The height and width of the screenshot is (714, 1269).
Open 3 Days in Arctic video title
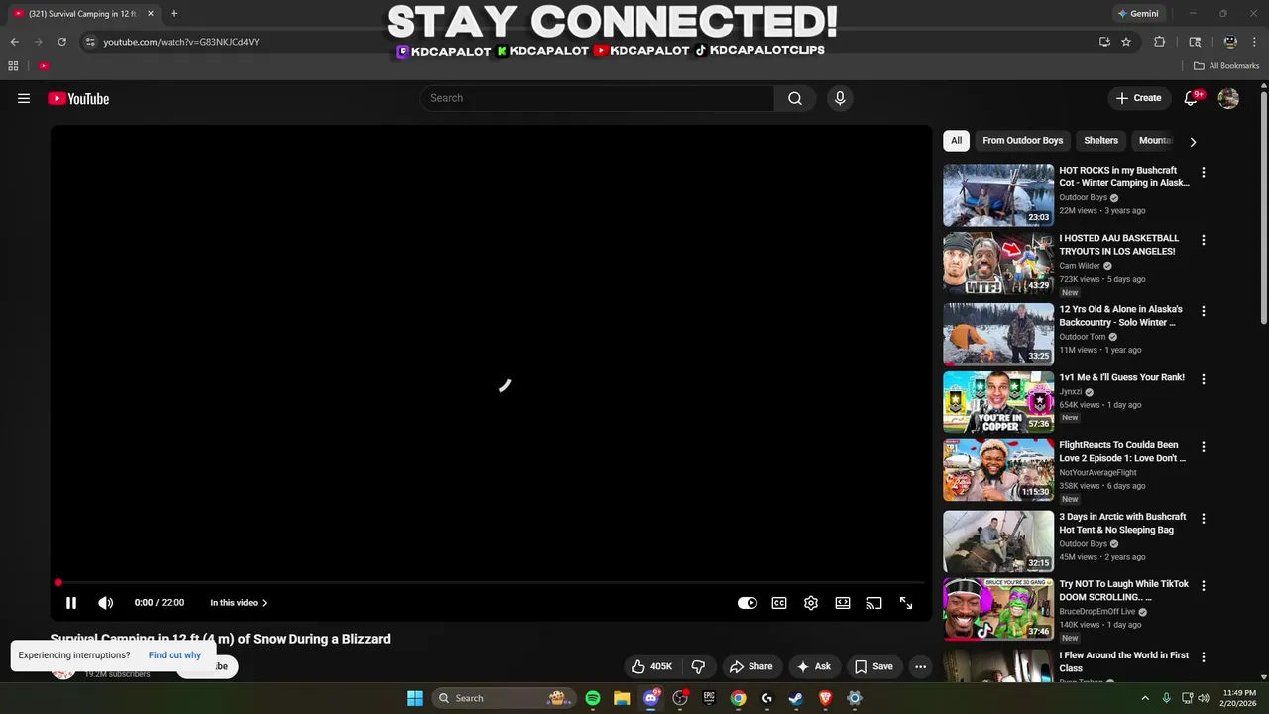[1122, 523]
